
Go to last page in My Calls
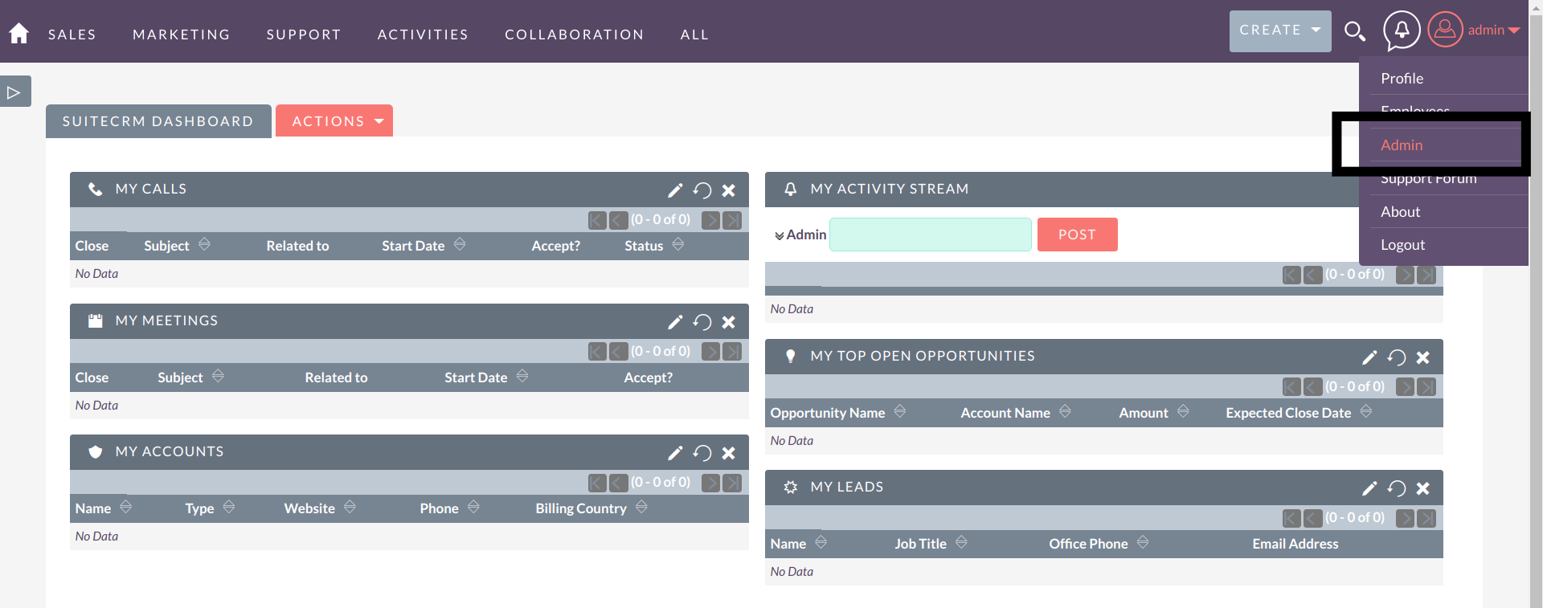click(x=731, y=220)
